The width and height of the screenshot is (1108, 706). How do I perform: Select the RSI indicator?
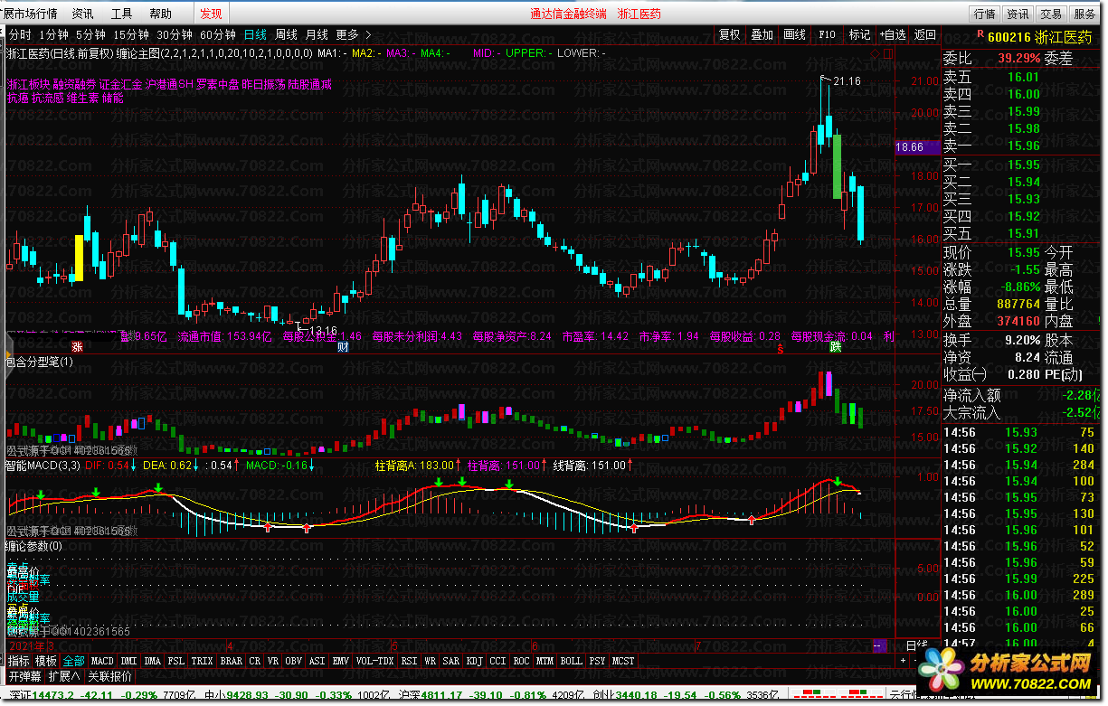click(x=410, y=661)
